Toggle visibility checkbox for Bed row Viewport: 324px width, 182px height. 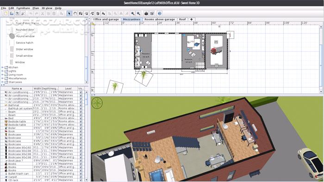pyautogui.click(x=81, y=118)
